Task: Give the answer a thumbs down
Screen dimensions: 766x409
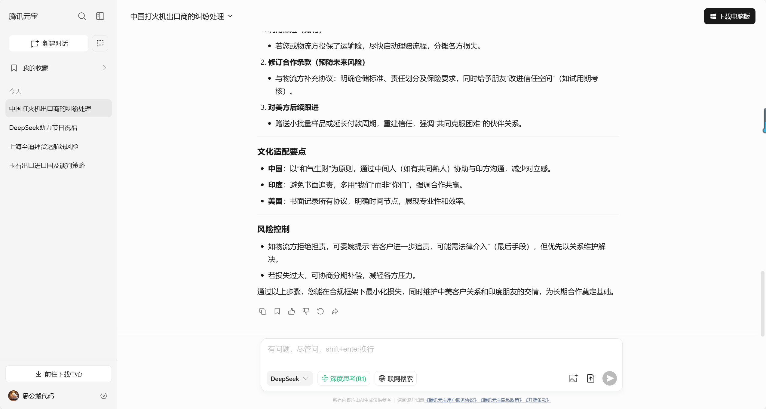Action: (306, 311)
